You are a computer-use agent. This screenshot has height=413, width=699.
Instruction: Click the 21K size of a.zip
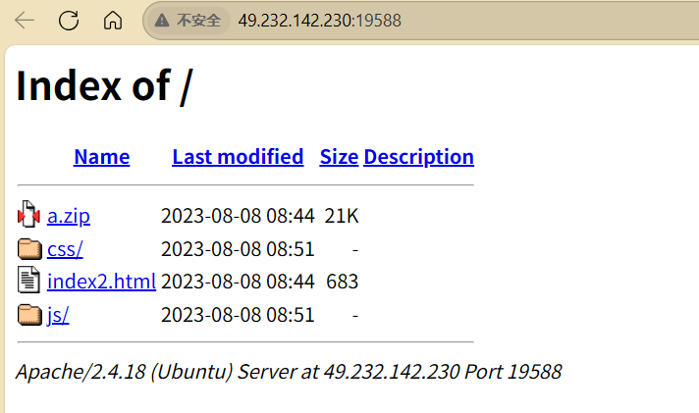(x=342, y=216)
